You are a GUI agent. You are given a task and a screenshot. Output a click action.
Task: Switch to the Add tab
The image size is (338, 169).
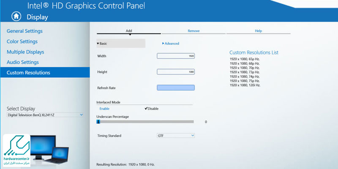129,31
